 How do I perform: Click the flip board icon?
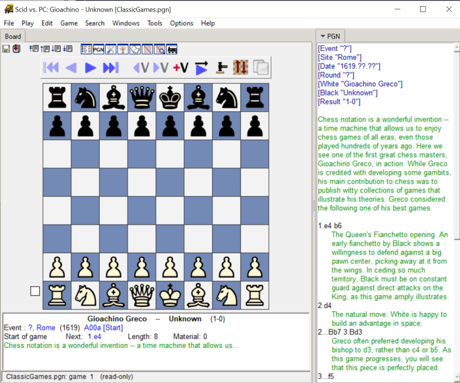(x=240, y=68)
